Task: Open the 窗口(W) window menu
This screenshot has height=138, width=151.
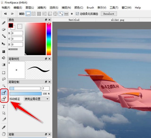Action: click(x=126, y=8)
